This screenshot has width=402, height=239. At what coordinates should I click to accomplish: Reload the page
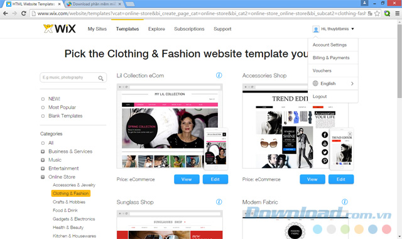[x=24, y=13]
